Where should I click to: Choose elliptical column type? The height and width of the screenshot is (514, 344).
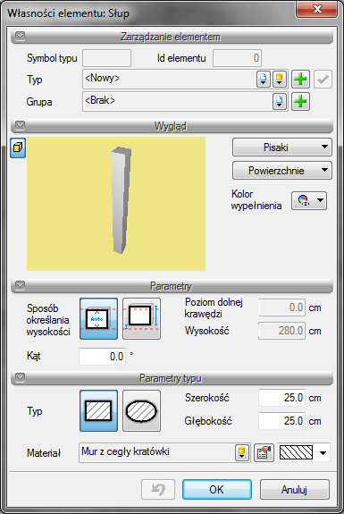point(141,410)
